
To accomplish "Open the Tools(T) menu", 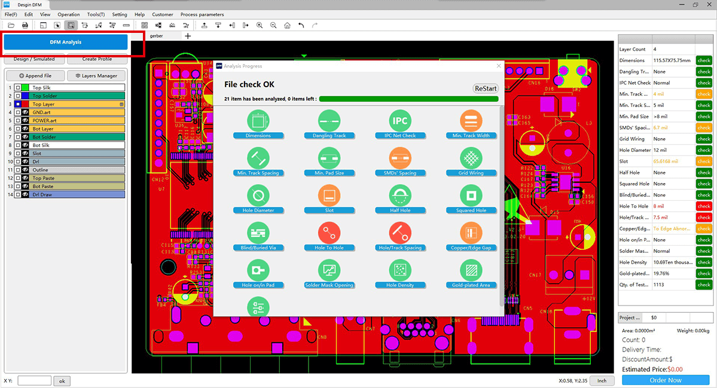I will coord(96,14).
